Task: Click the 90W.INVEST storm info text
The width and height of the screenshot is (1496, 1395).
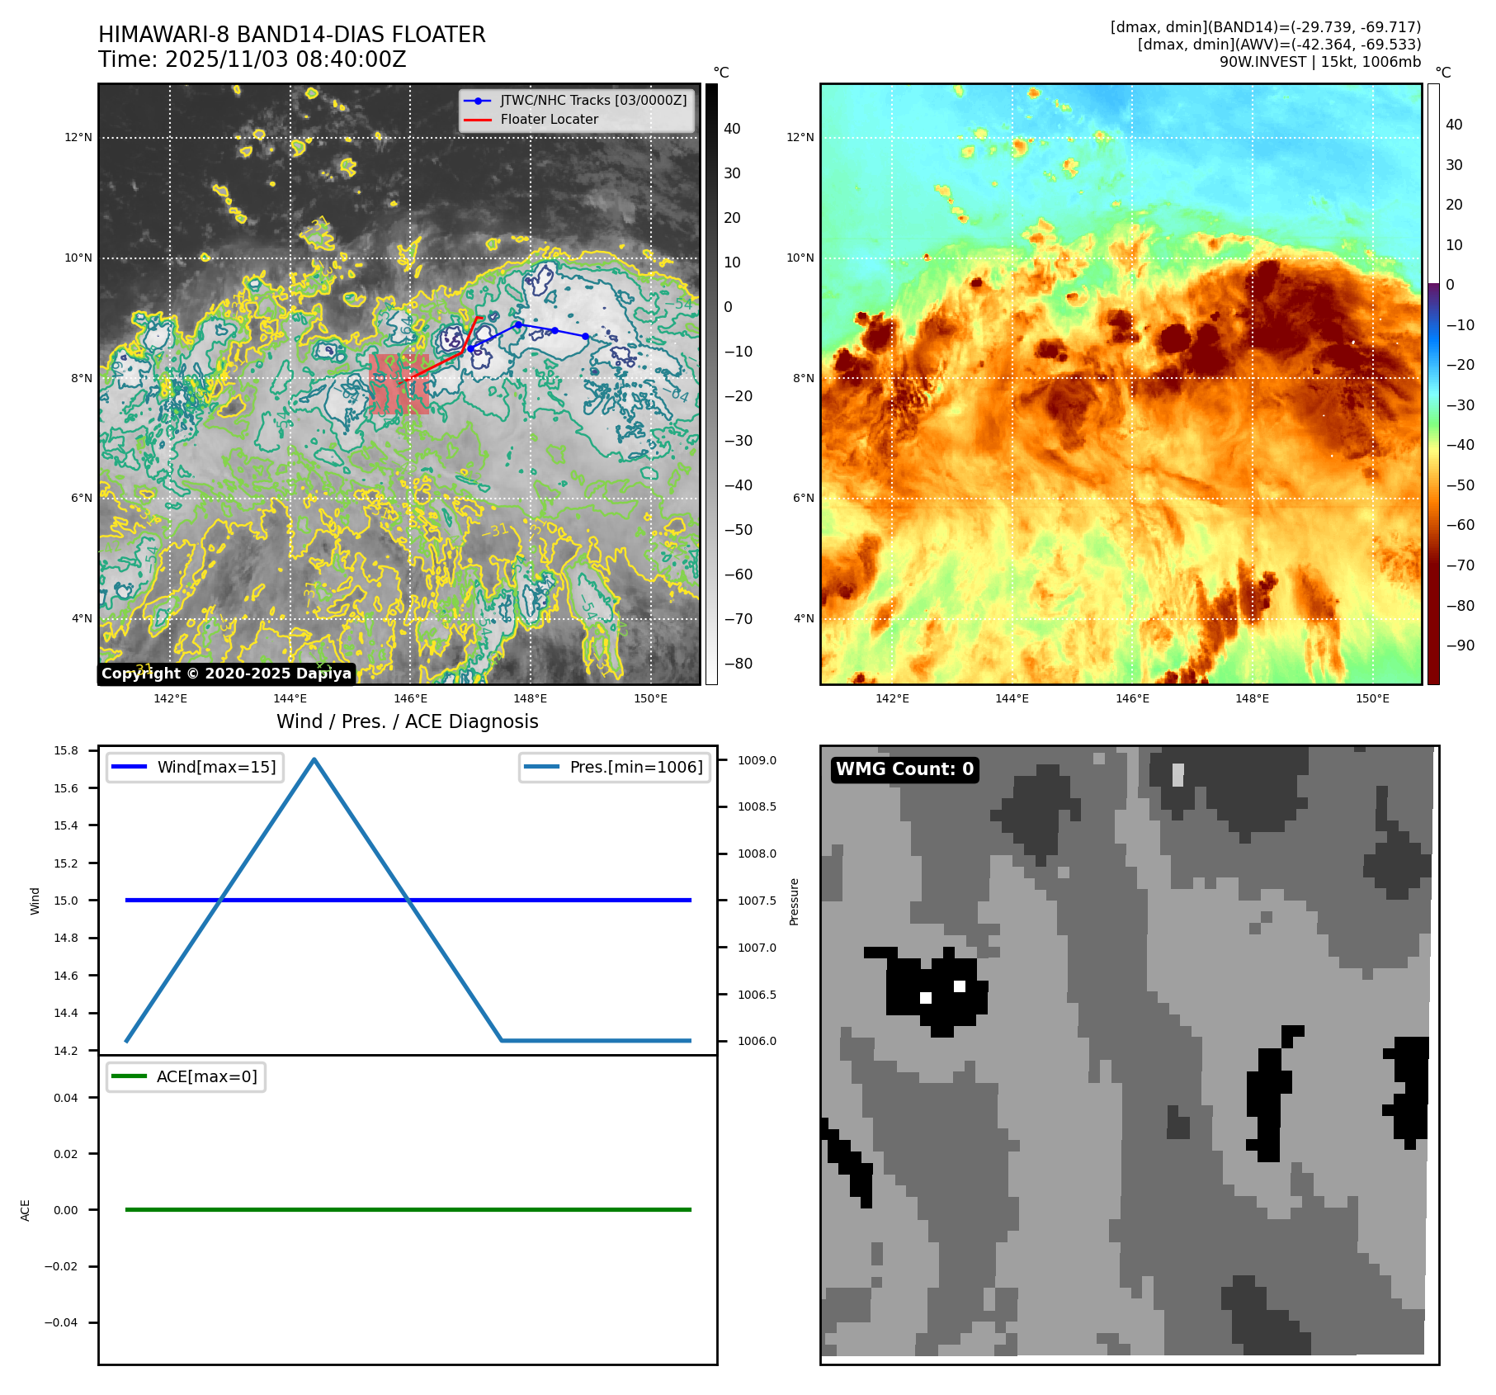Action: point(1319,62)
